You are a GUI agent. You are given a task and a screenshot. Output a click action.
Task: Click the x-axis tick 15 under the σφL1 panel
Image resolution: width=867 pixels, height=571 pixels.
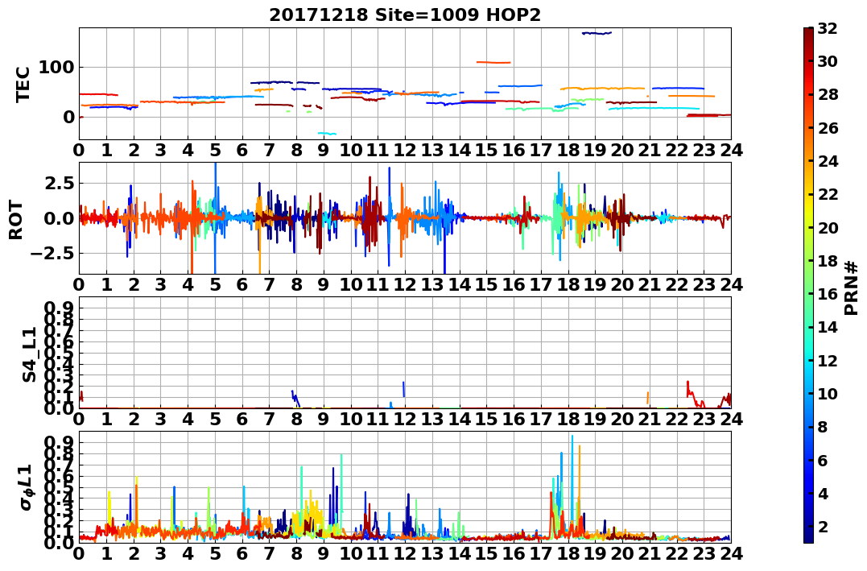(486, 553)
